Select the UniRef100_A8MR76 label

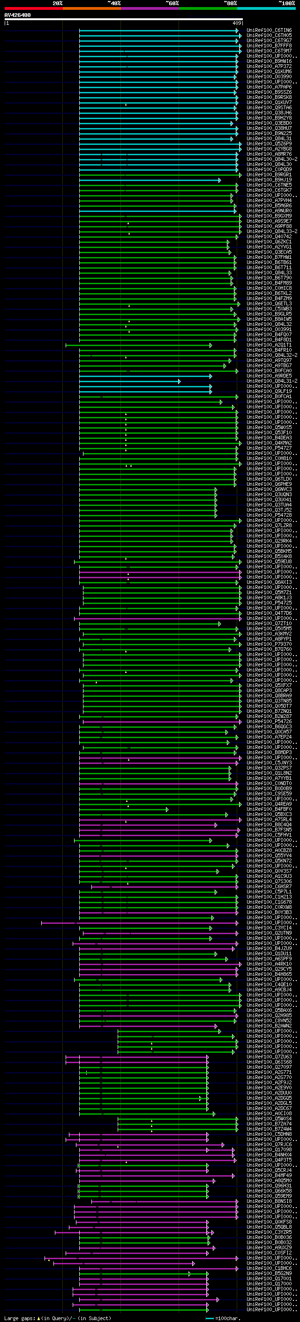click(x=269, y=154)
